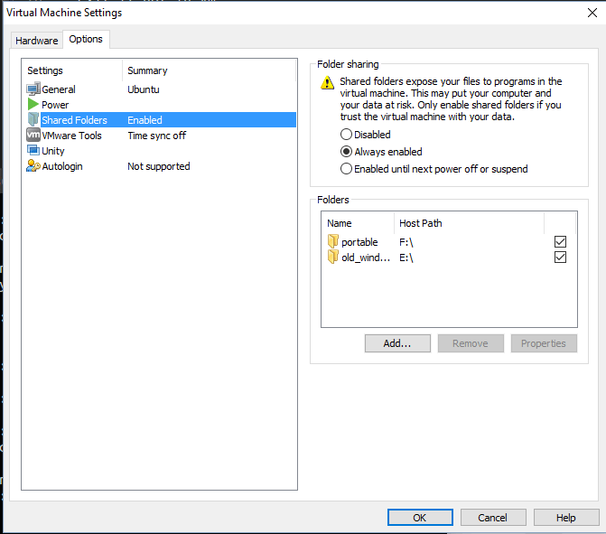Screen dimensions: 606x534
Task: Select the VMware Tools settings row
Action: click(x=161, y=136)
